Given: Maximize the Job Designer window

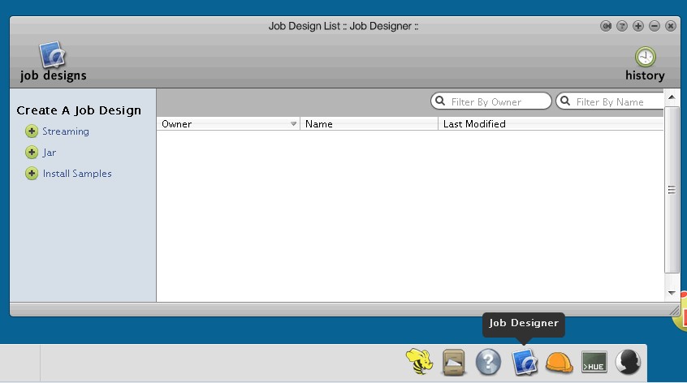Looking at the screenshot, I should tap(638, 26).
